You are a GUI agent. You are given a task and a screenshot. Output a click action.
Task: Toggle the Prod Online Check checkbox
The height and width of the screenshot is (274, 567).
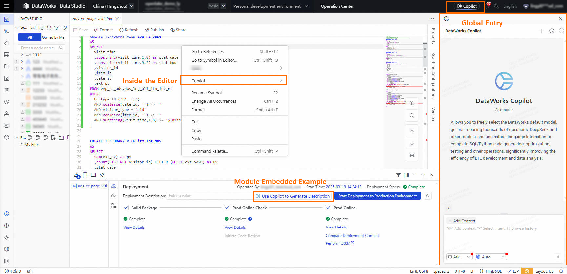227,208
